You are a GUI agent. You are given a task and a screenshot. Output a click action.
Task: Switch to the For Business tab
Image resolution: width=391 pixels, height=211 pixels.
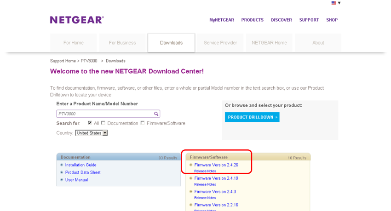(x=122, y=43)
